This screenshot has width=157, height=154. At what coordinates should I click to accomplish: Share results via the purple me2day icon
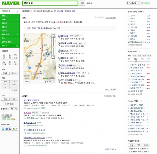tap(10, 129)
